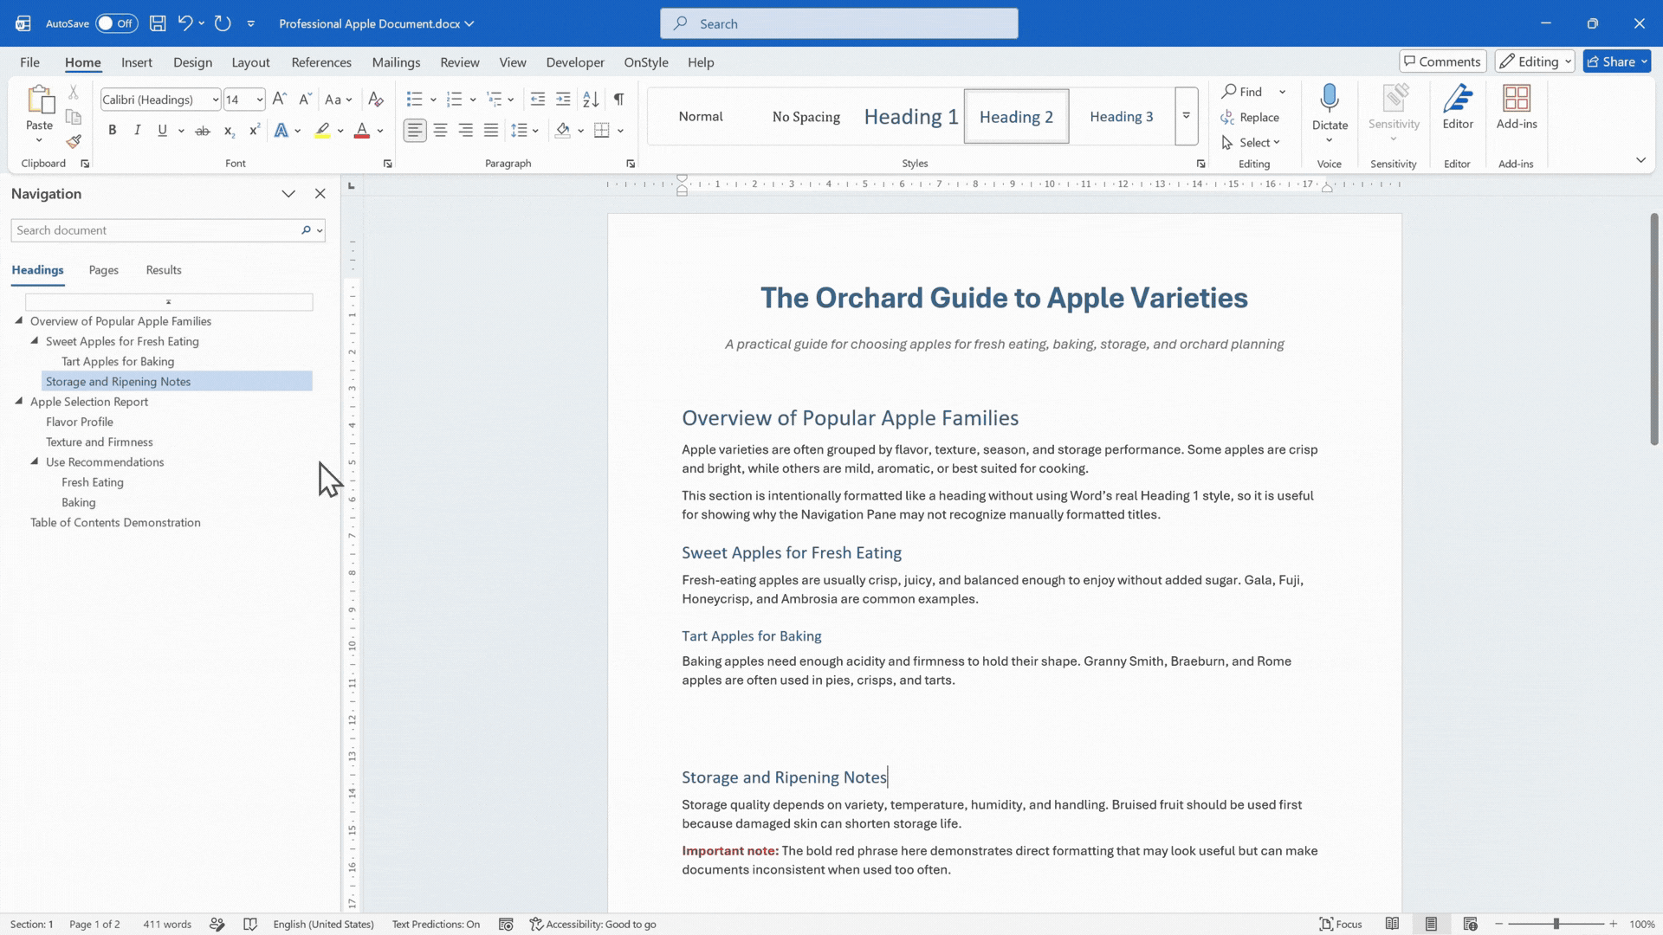Screen dimensions: 1663x935
Task: Switch to the Pages tab in Navigation
Action: pos(103,270)
